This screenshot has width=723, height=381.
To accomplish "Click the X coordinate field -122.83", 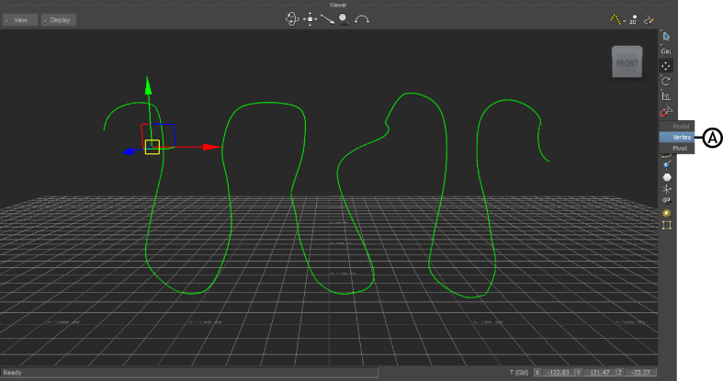I will tap(558, 372).
